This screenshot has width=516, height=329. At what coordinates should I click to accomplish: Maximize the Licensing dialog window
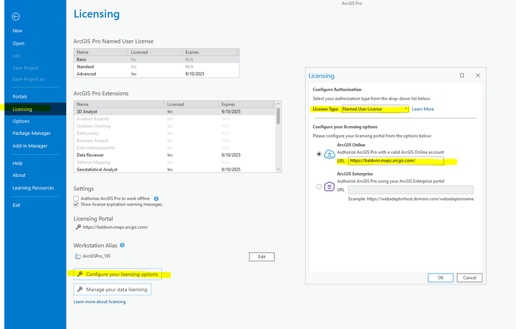click(462, 75)
